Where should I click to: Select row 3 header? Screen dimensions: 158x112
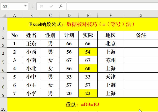tap(4, 43)
